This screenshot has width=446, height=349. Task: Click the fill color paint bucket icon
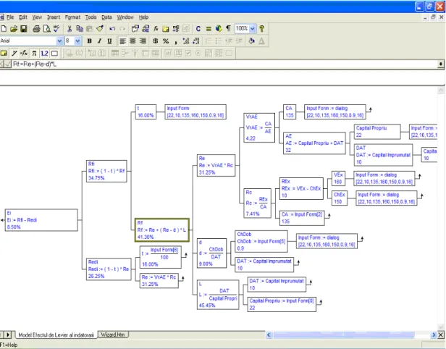[251, 41]
